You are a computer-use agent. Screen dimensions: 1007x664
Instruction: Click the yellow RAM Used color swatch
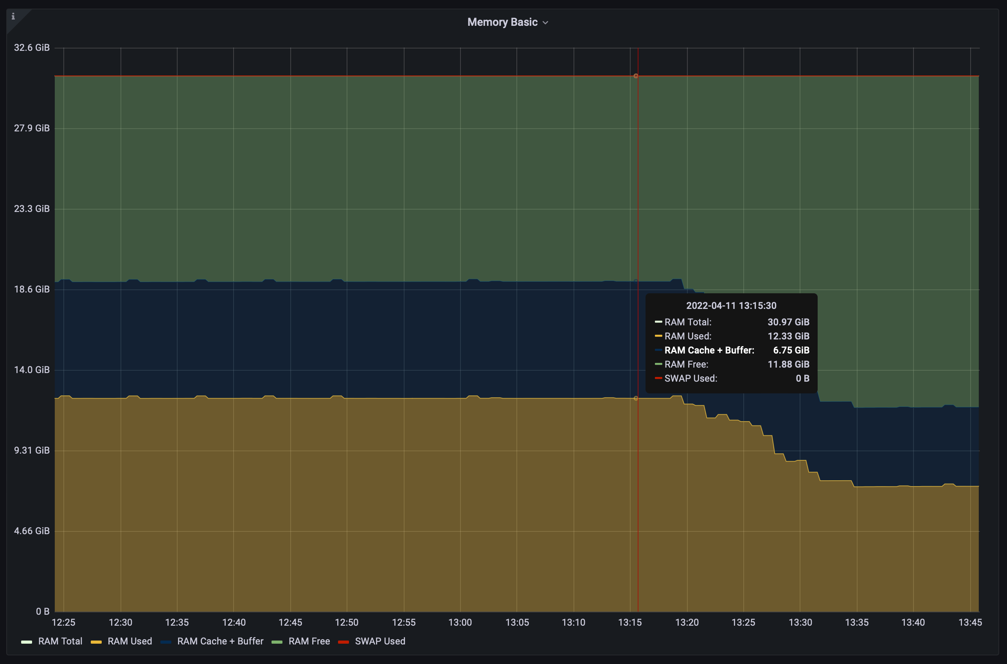tap(96, 642)
